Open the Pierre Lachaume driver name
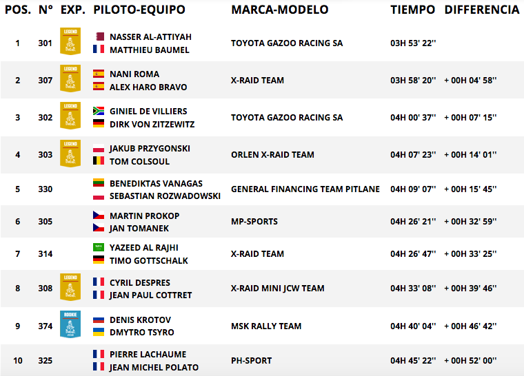Image resolution: width=524 pixels, height=376 pixels. pyautogui.click(x=148, y=354)
